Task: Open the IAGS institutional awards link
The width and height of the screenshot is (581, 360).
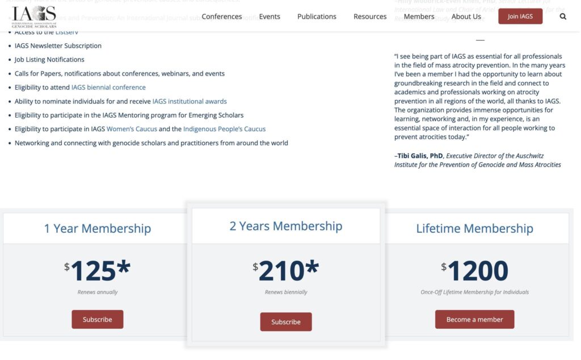Action: pyautogui.click(x=190, y=101)
